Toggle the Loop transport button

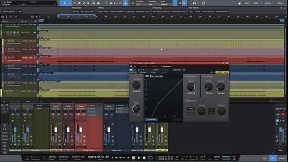click(x=150, y=158)
